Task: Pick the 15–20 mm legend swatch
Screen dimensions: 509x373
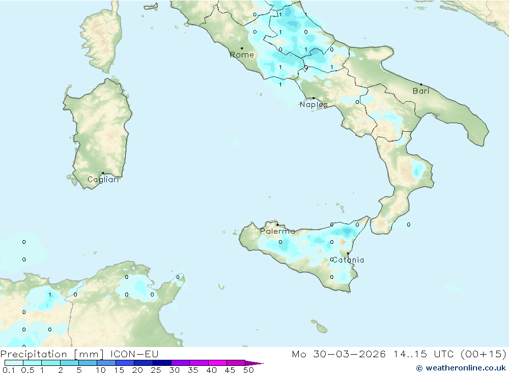Action: 125,363
